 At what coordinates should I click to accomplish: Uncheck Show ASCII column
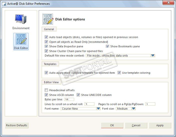point(46,95)
